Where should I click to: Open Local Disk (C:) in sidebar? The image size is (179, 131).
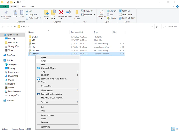coord(13,92)
